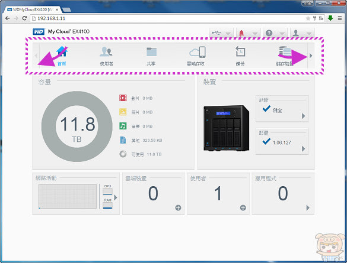Reload the page with browser refresh button
Image resolution: width=347 pixels, height=263 pixels.
(x=24, y=18)
